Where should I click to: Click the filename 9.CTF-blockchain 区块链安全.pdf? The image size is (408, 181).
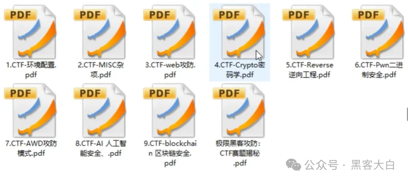[x=170, y=153]
